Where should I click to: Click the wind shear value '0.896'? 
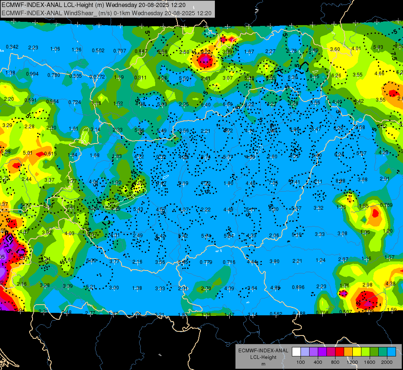click(x=298, y=287)
